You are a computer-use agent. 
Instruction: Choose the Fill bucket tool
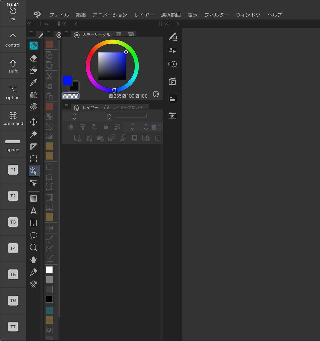point(33,70)
